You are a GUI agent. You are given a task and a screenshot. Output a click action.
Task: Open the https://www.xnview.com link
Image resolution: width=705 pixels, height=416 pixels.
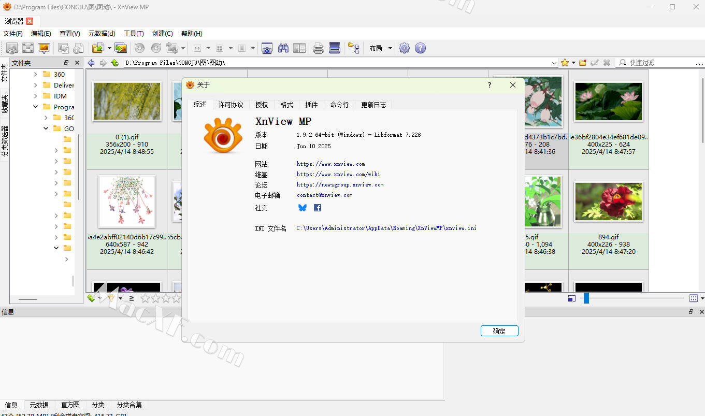coord(330,164)
